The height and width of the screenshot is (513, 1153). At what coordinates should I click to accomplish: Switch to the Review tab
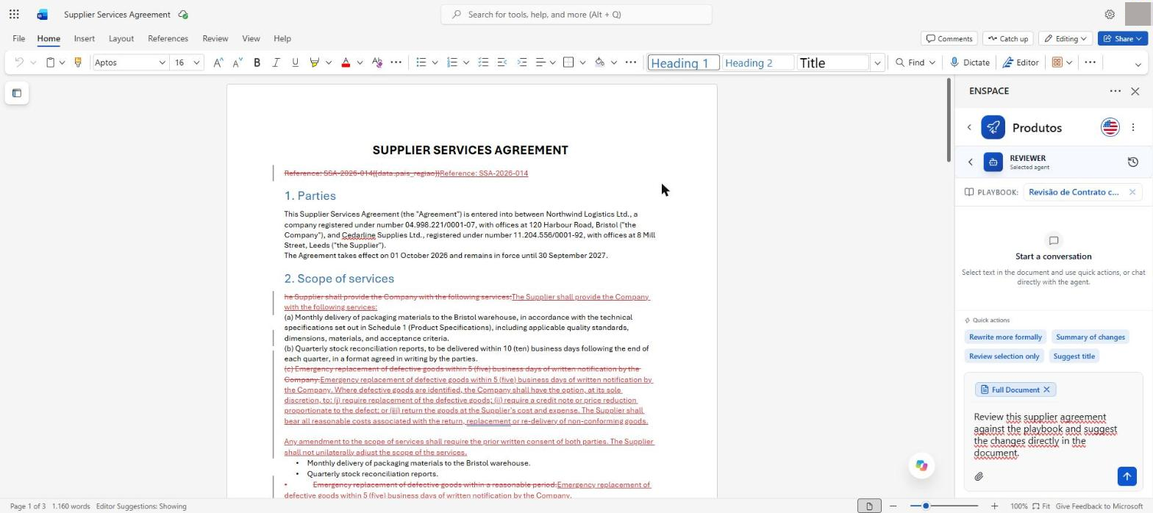point(215,38)
